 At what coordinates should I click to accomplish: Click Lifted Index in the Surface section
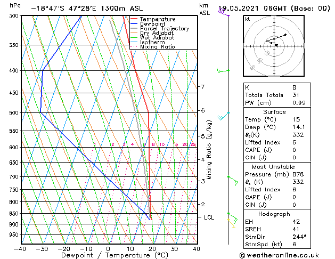point(263,142)
